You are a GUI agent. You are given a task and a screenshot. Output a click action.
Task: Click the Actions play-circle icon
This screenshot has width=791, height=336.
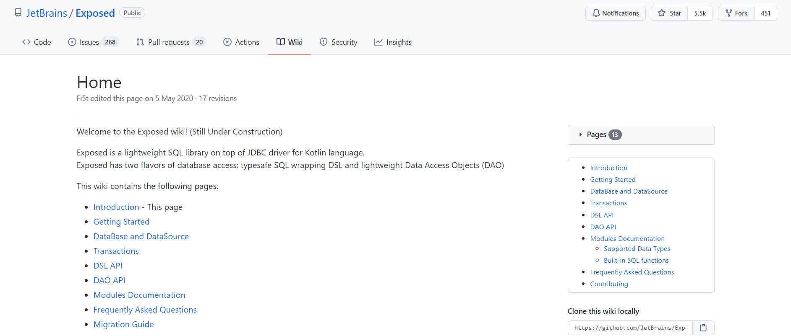227,42
